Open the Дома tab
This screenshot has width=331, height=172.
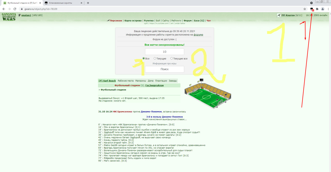151,81
